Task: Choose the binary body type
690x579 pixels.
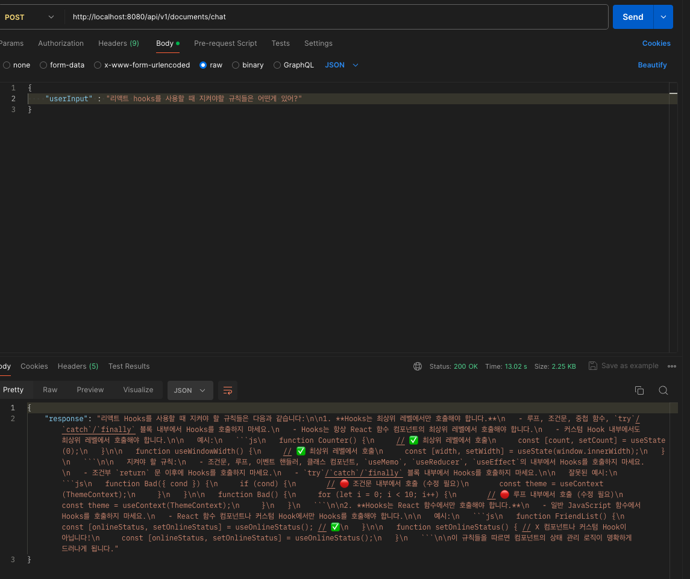Action: point(248,65)
